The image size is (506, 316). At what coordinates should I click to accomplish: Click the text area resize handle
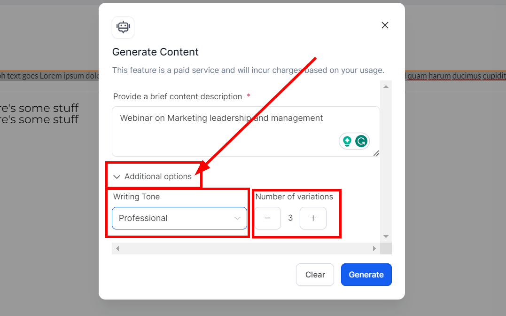376,153
